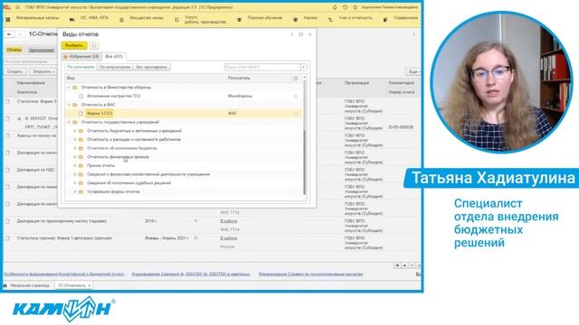Viewport: 579px width, 325px height.
Task: Open the Еще menu button at right
Action: click(413, 71)
